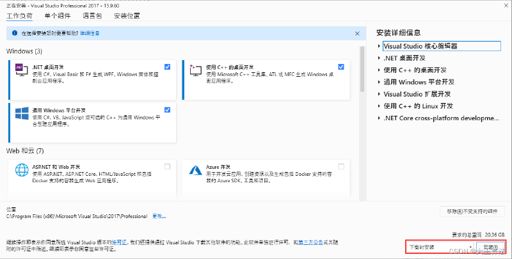512x259 pixels.
Task: Switch to the 单个组件 tab
Action: (x=58, y=15)
